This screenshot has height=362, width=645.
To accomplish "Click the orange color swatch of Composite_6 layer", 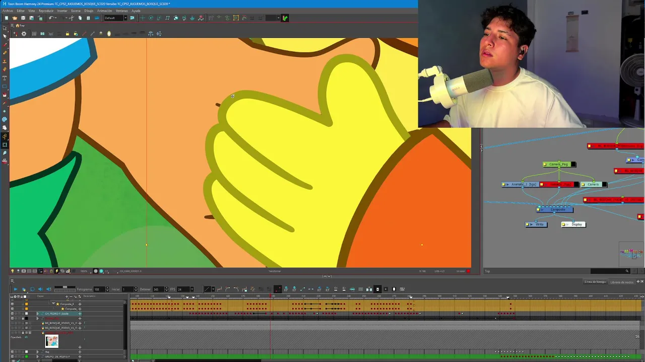I will tap(26, 304).
